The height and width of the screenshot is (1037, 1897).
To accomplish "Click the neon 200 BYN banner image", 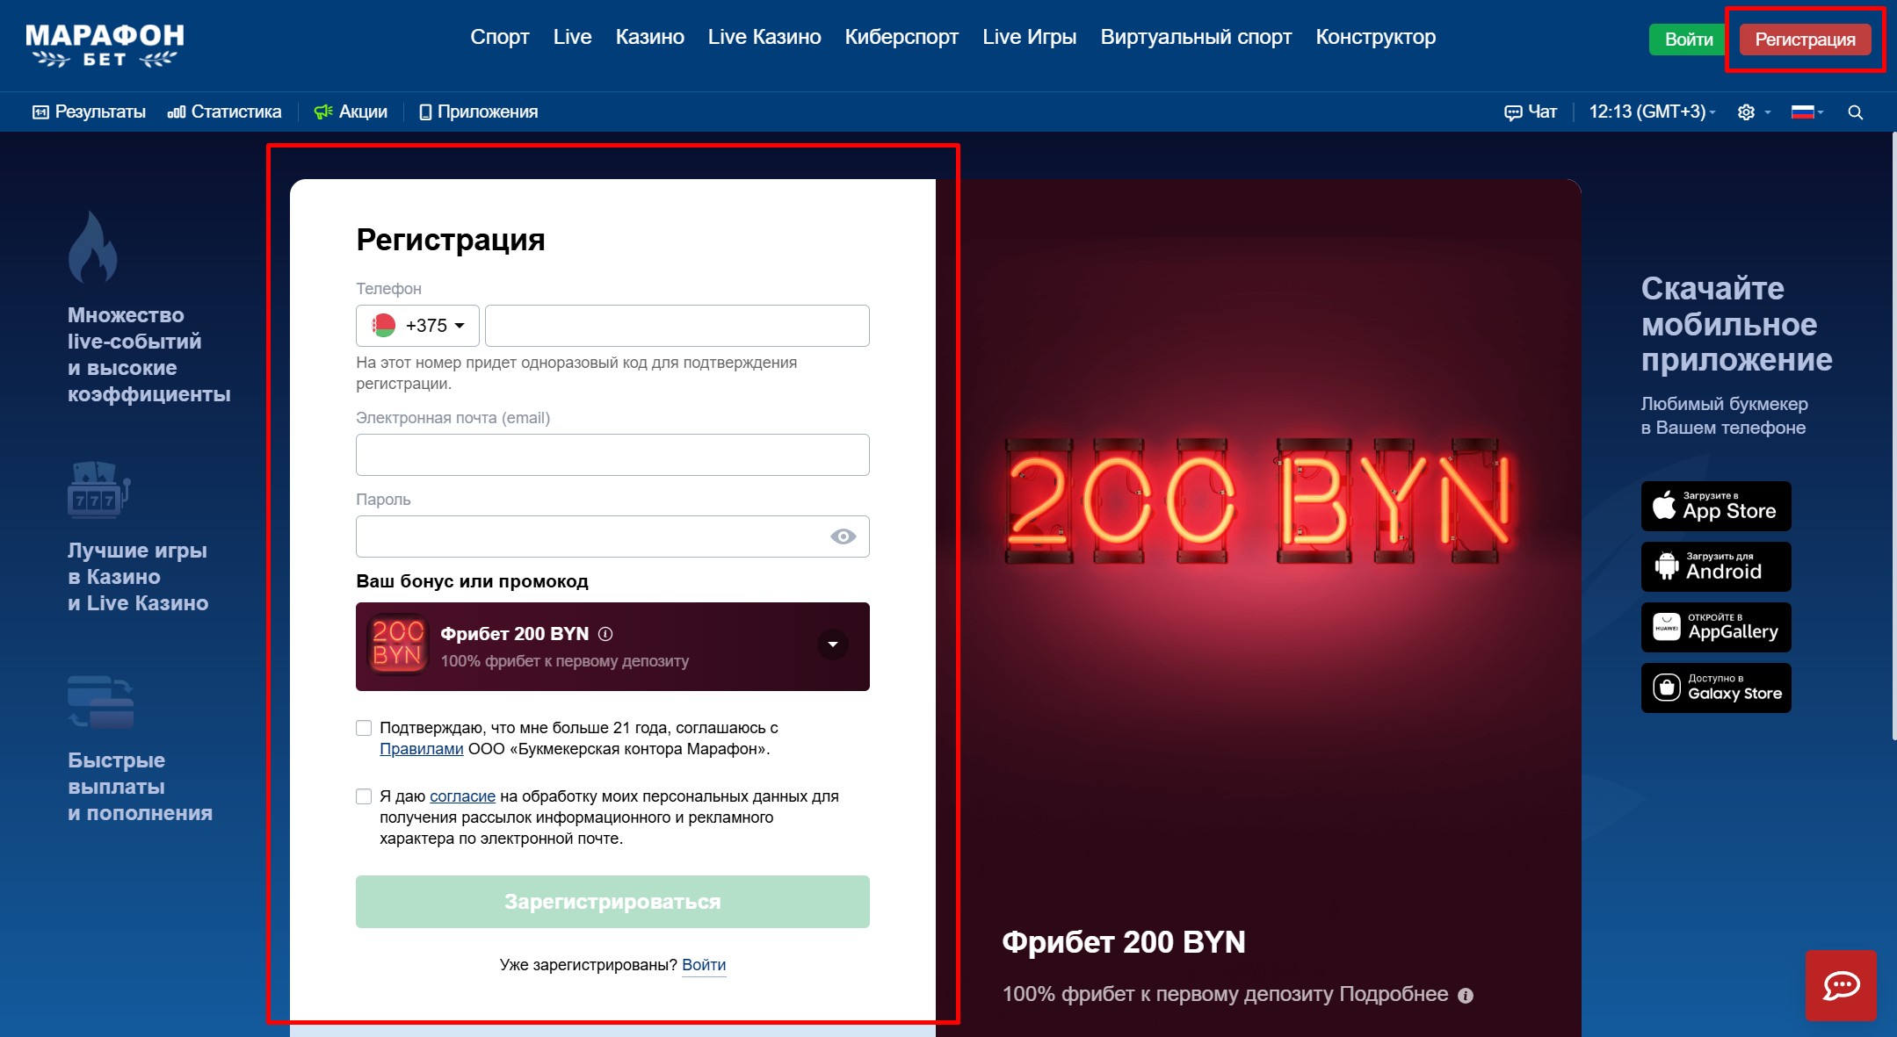I will [x=1258, y=500].
